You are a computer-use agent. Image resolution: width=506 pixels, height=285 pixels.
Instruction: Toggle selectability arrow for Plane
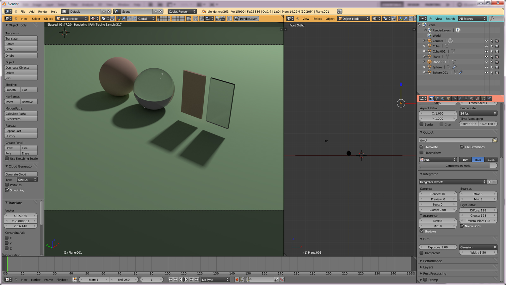tap(492, 57)
